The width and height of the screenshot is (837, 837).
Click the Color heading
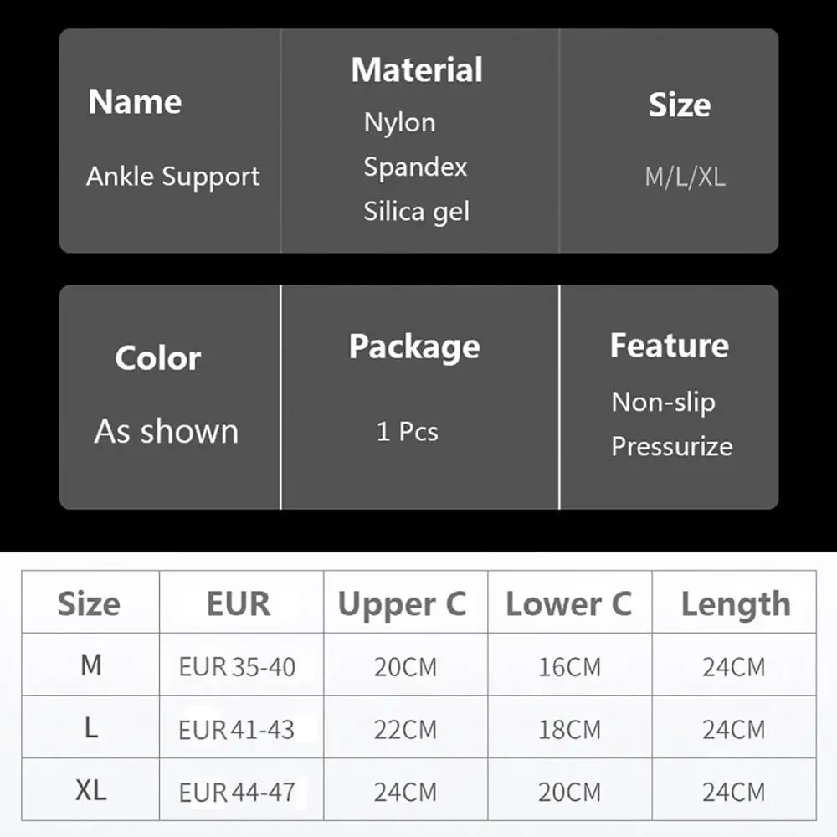tap(157, 358)
